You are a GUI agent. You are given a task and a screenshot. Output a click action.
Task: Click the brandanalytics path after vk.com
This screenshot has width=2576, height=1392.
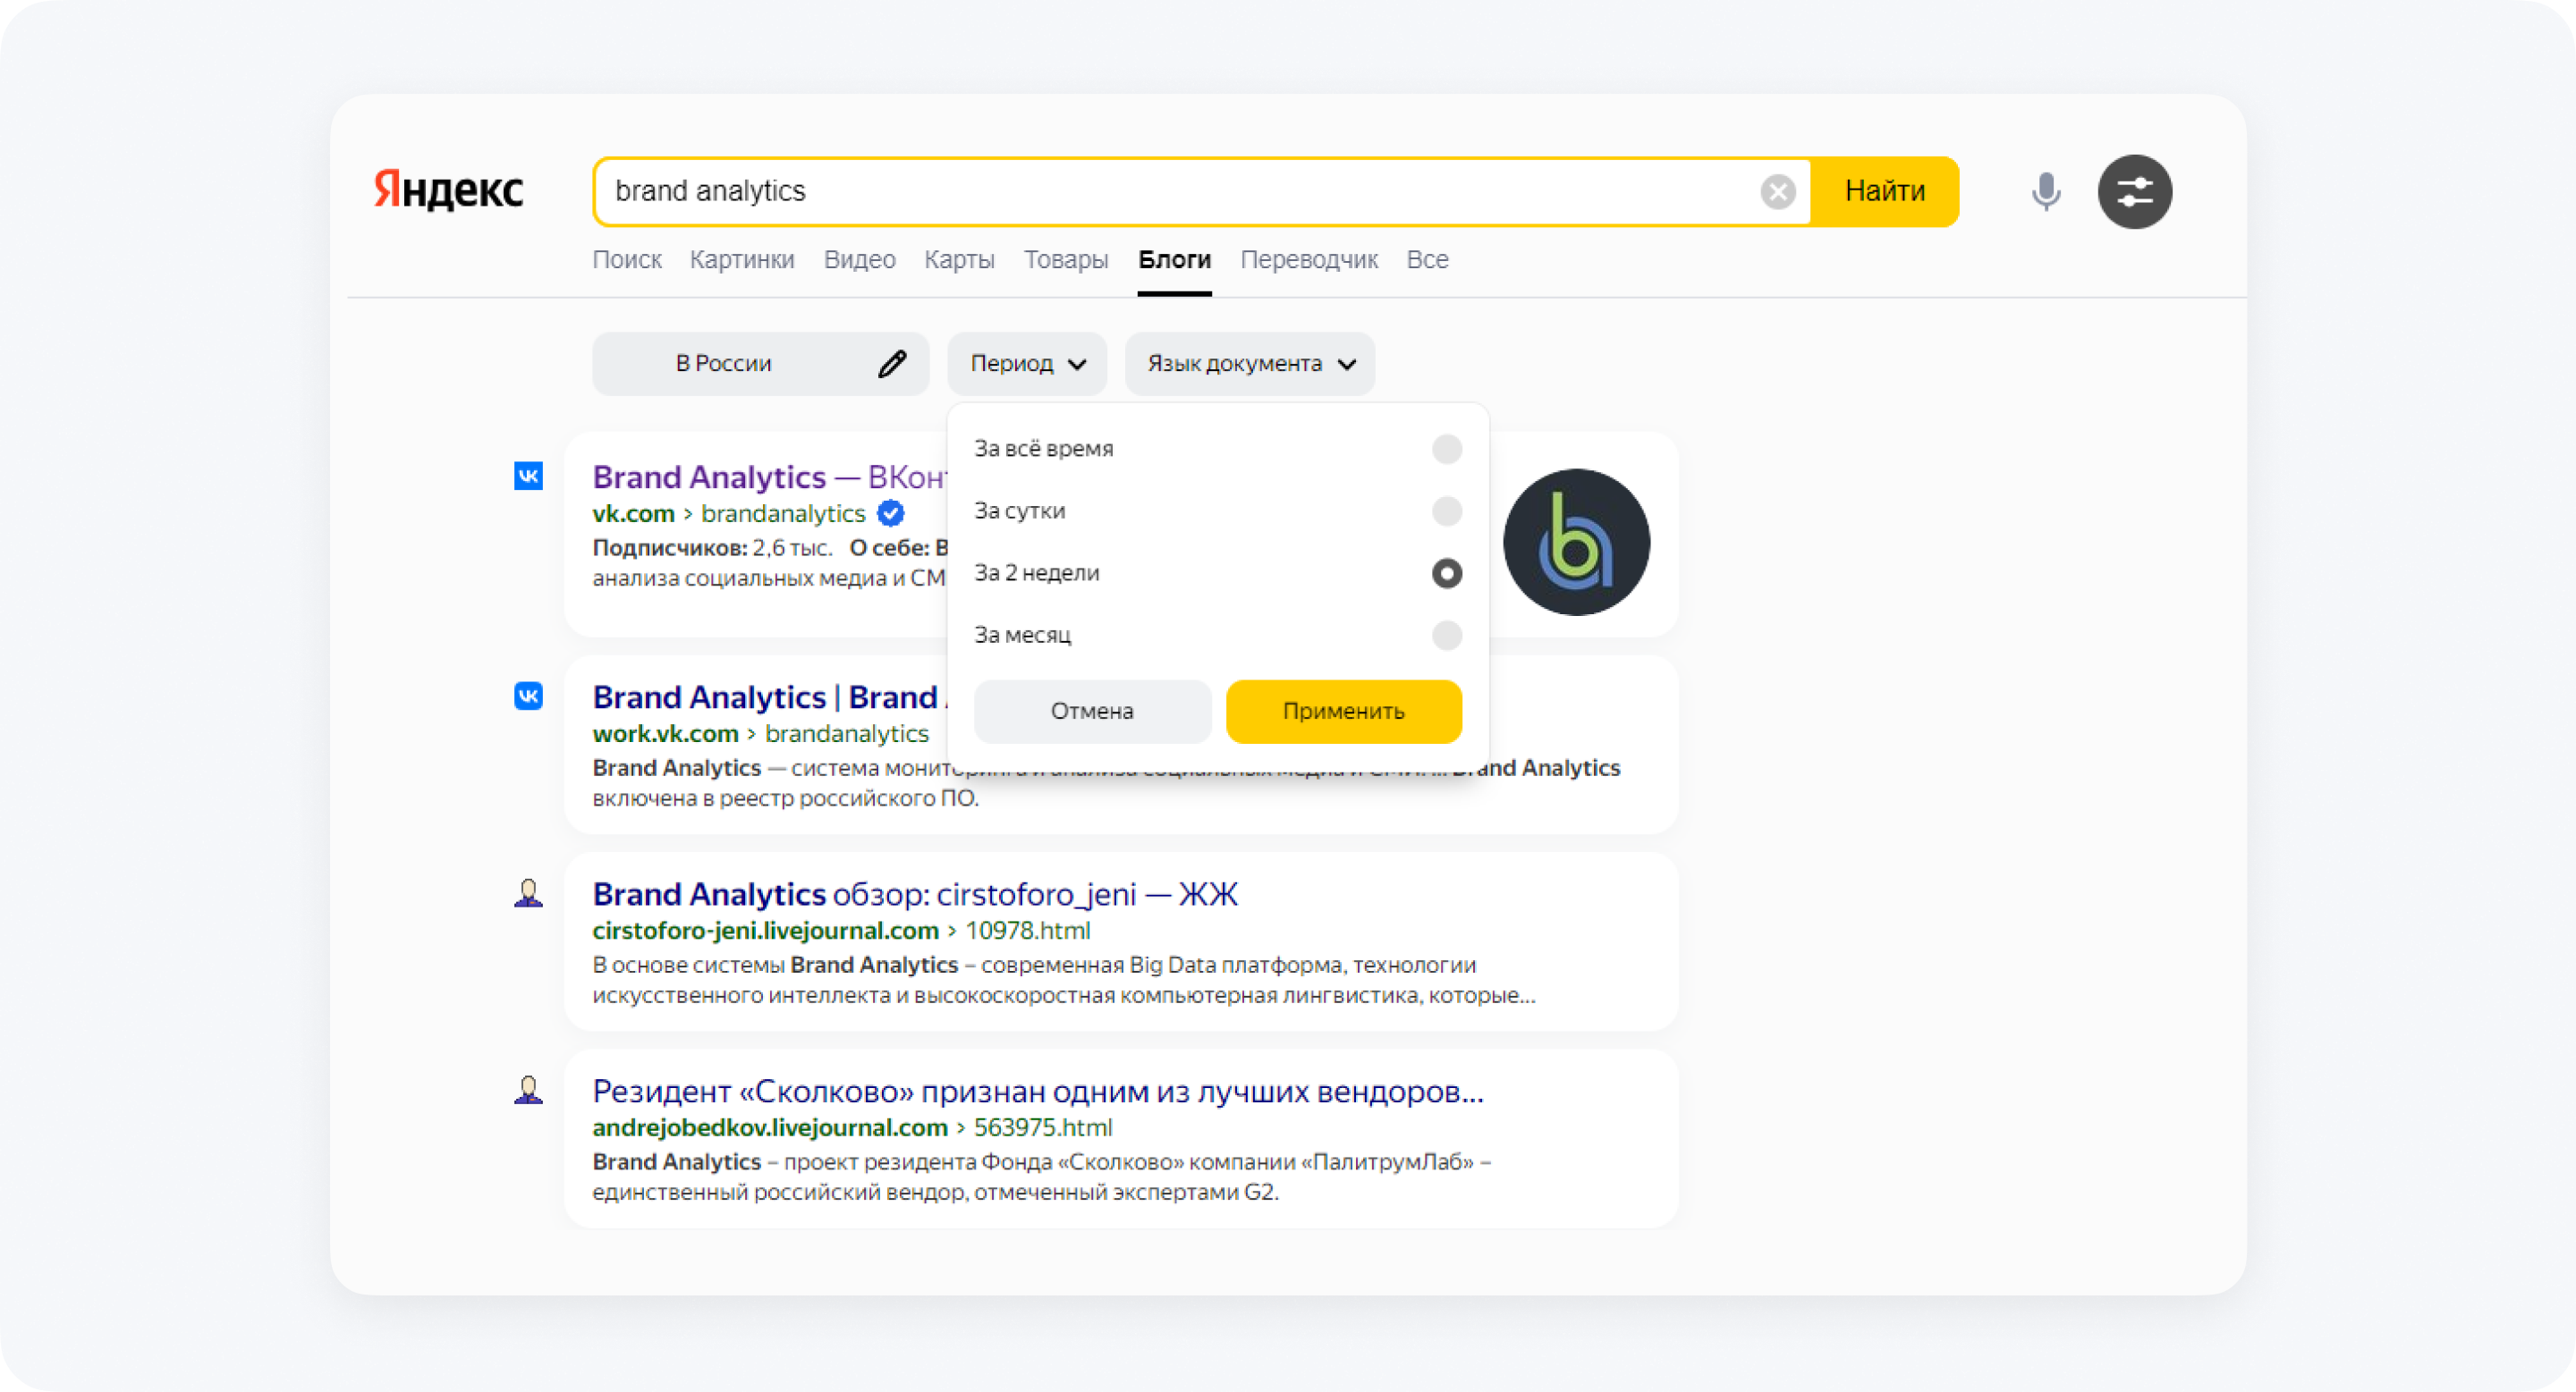[783, 514]
